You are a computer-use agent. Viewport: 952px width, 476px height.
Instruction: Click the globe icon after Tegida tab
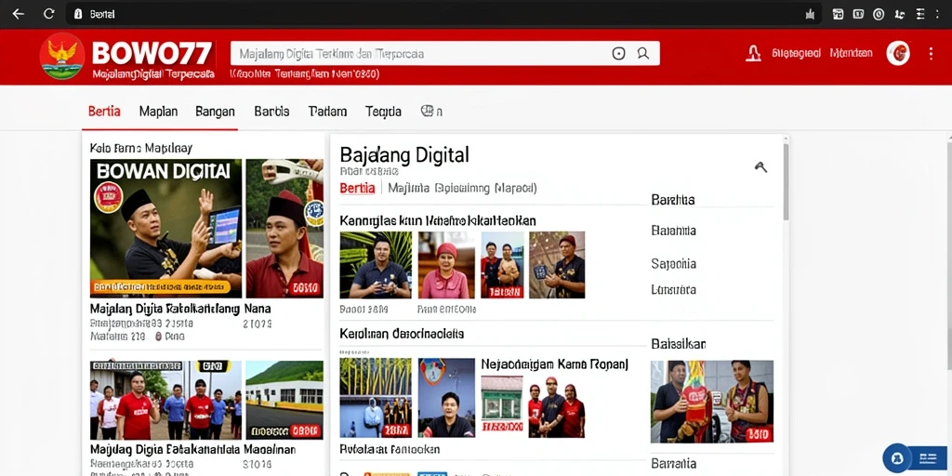(428, 112)
